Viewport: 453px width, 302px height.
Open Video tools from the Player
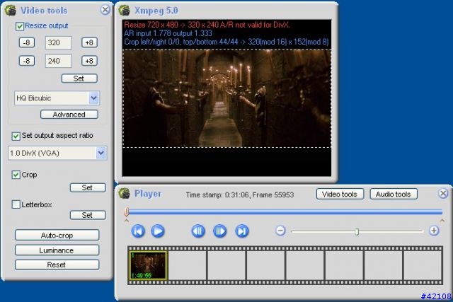tap(340, 194)
